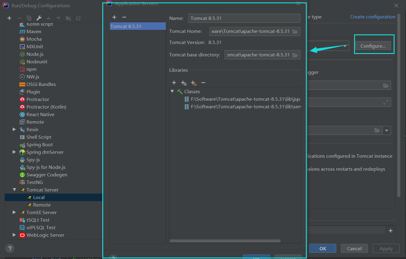Browse Tomcat base directory folder icon
406x259 pixels.
pos(295,55)
